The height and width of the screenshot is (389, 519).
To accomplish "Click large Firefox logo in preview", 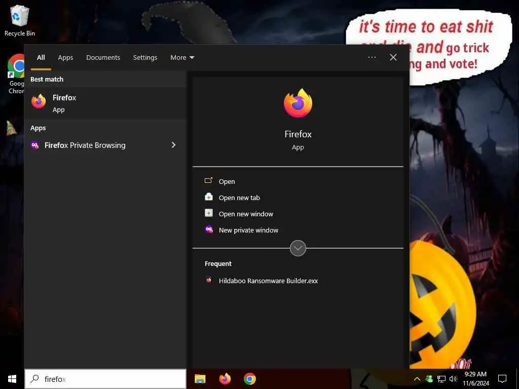I will coord(298,103).
